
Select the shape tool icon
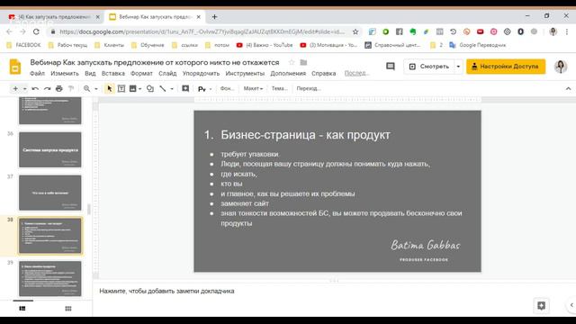(150, 88)
